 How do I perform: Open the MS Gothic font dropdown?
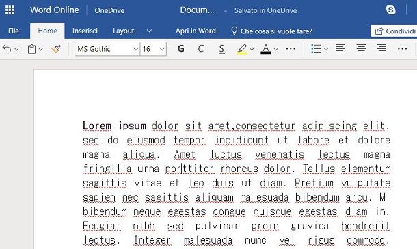[x=107, y=49]
